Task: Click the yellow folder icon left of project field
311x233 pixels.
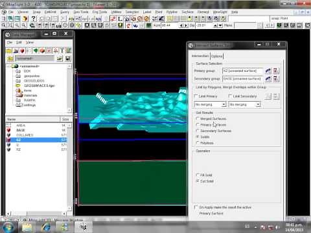Action: 10,58
